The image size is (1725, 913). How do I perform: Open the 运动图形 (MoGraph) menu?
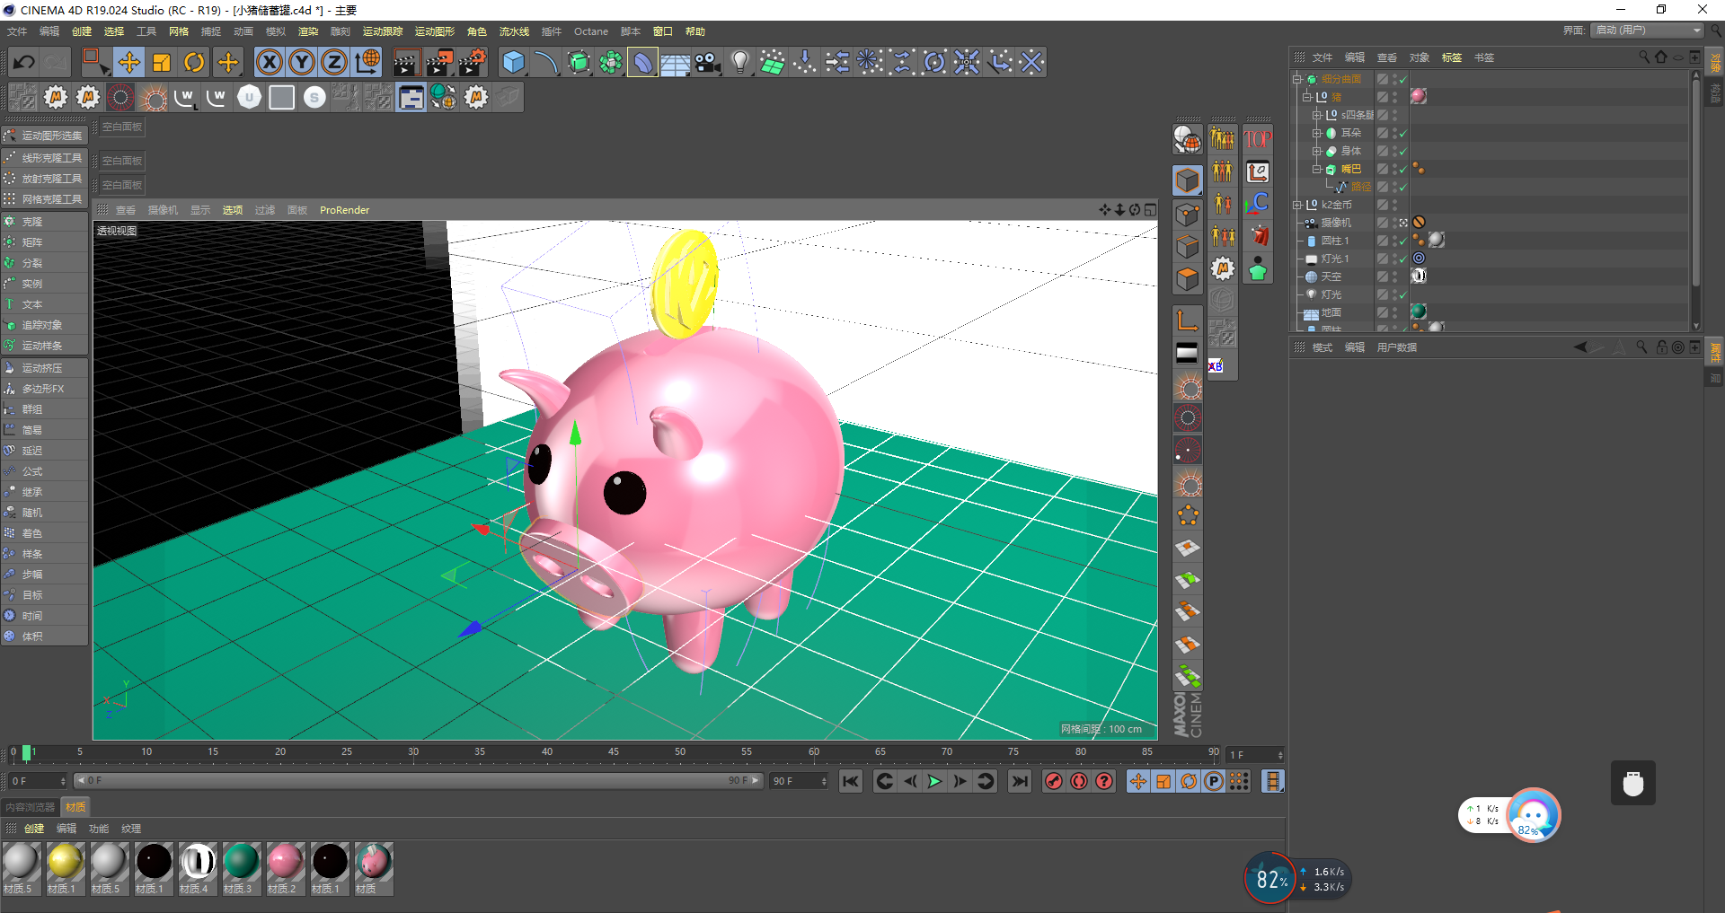click(435, 31)
